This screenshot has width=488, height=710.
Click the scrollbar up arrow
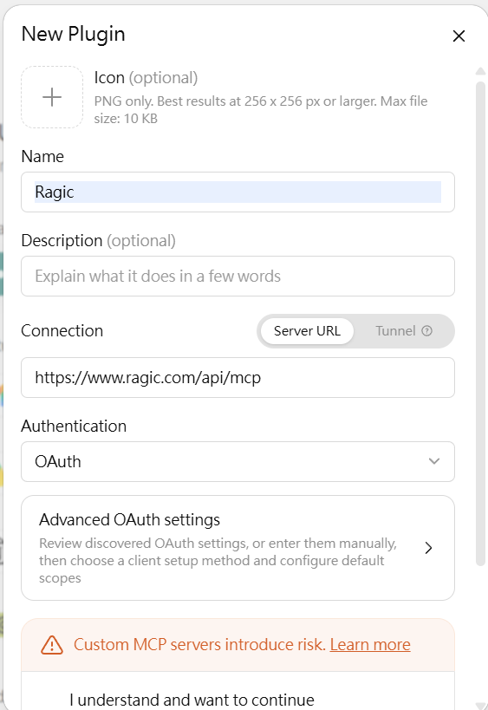tap(480, 71)
